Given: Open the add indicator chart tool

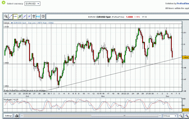Looking at the screenshot, I should (20, 17).
